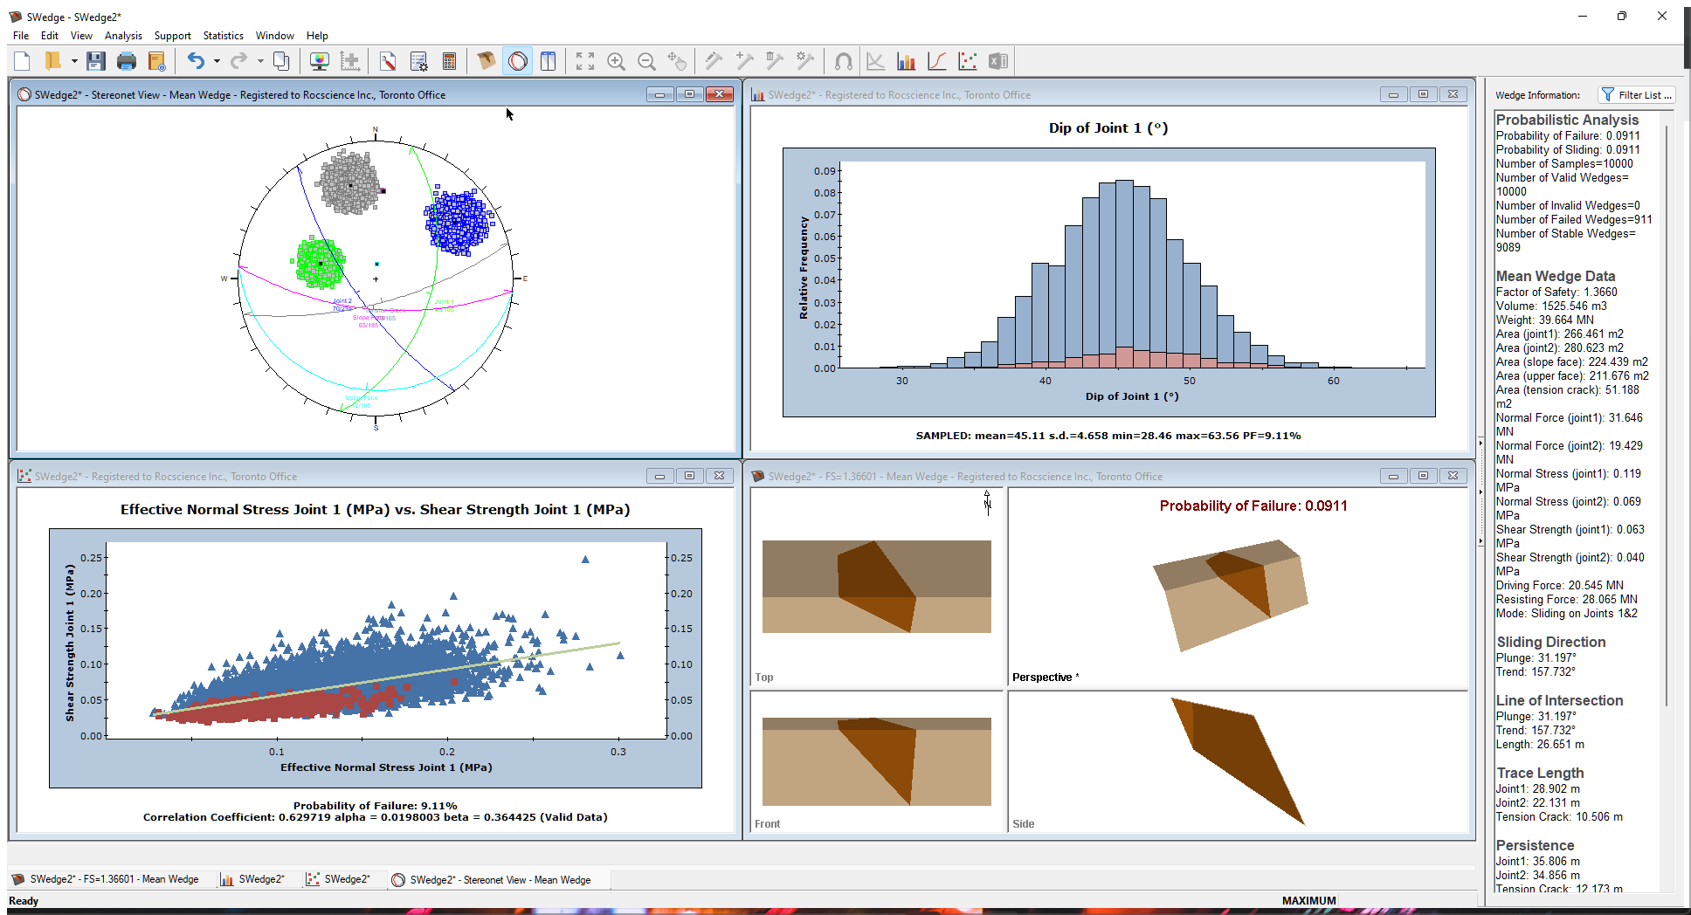Open the Analysis menu
The image size is (1691, 915).
point(123,36)
